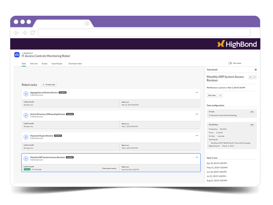
Task: Click the HighBond logo
Action: 237,44
